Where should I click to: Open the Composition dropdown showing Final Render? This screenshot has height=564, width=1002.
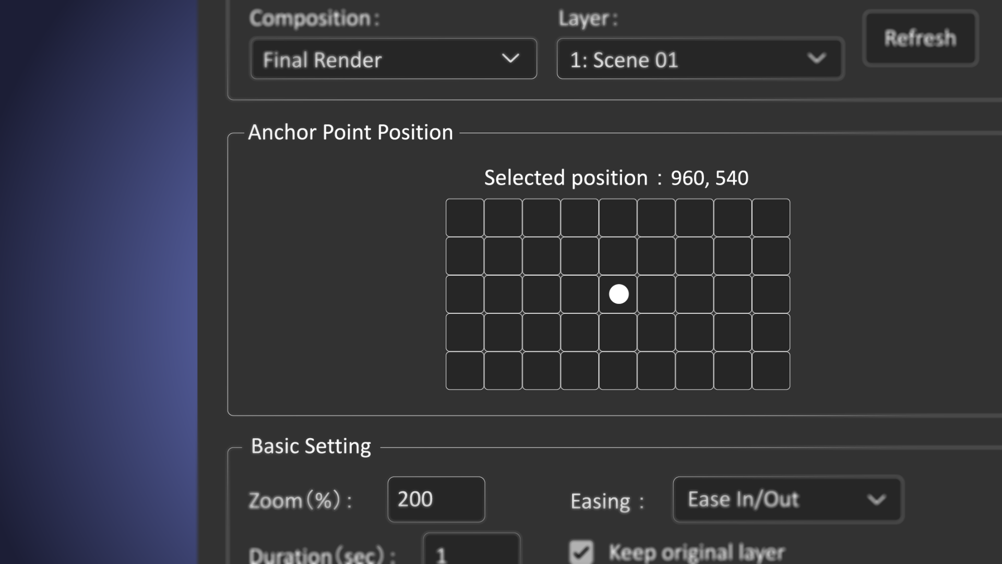pos(393,59)
